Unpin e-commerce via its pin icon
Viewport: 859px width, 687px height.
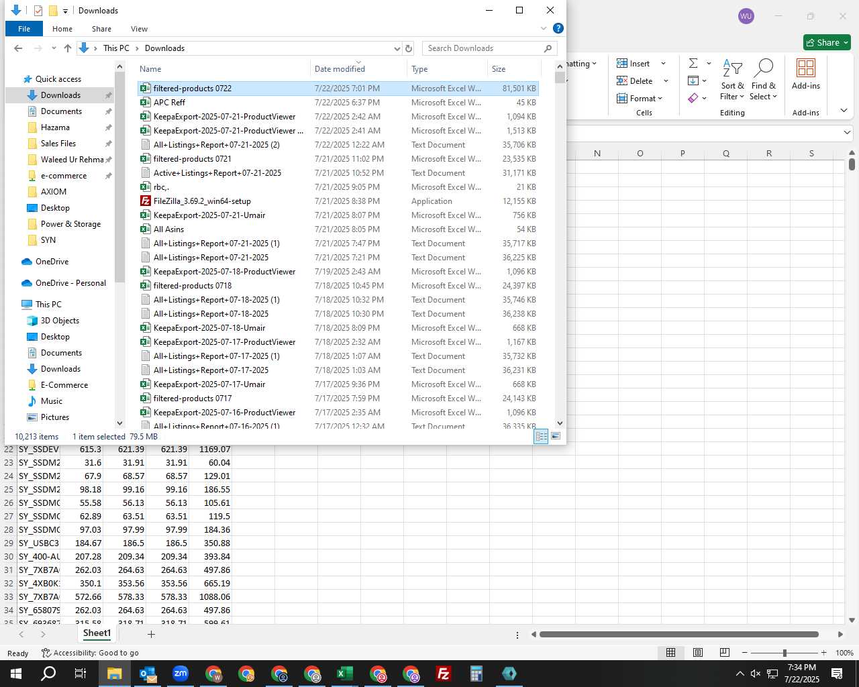[x=108, y=176]
